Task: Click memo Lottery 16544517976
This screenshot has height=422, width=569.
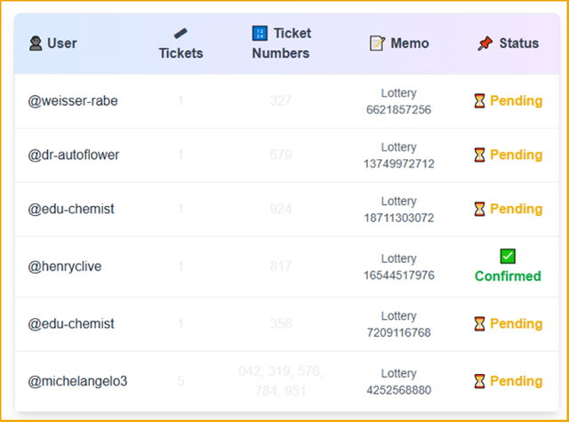Action: click(399, 267)
